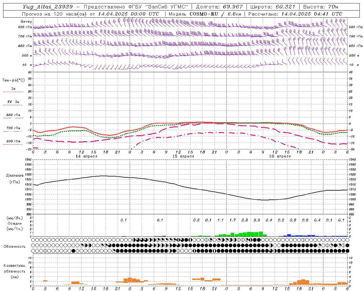Click the dash-dot pink line sample under 700 гПа legend
This screenshot has height=291, width=364.
click(13, 131)
